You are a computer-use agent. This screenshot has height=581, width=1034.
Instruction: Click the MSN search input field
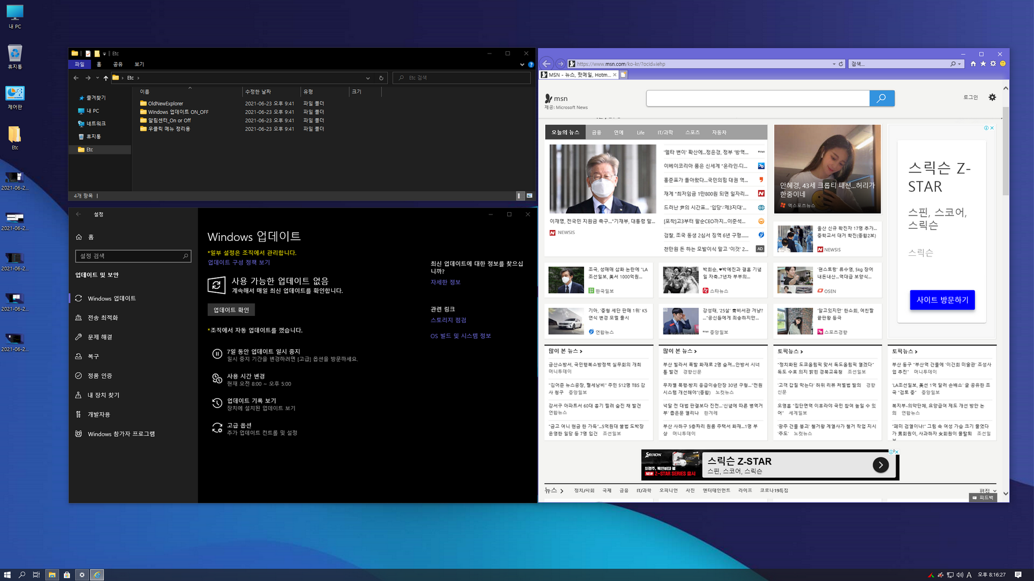pyautogui.click(x=758, y=99)
